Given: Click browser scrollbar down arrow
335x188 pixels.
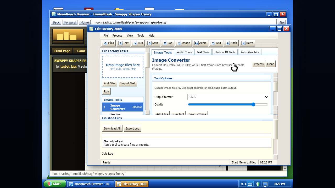Looking at the screenshot, I should coord(285,168).
